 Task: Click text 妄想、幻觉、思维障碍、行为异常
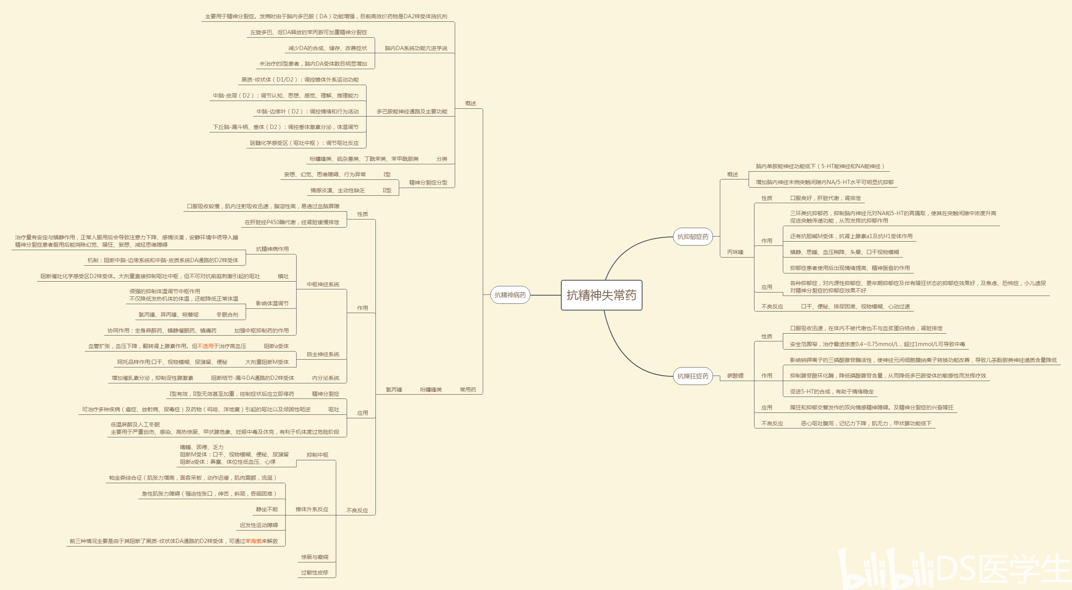tap(325, 175)
